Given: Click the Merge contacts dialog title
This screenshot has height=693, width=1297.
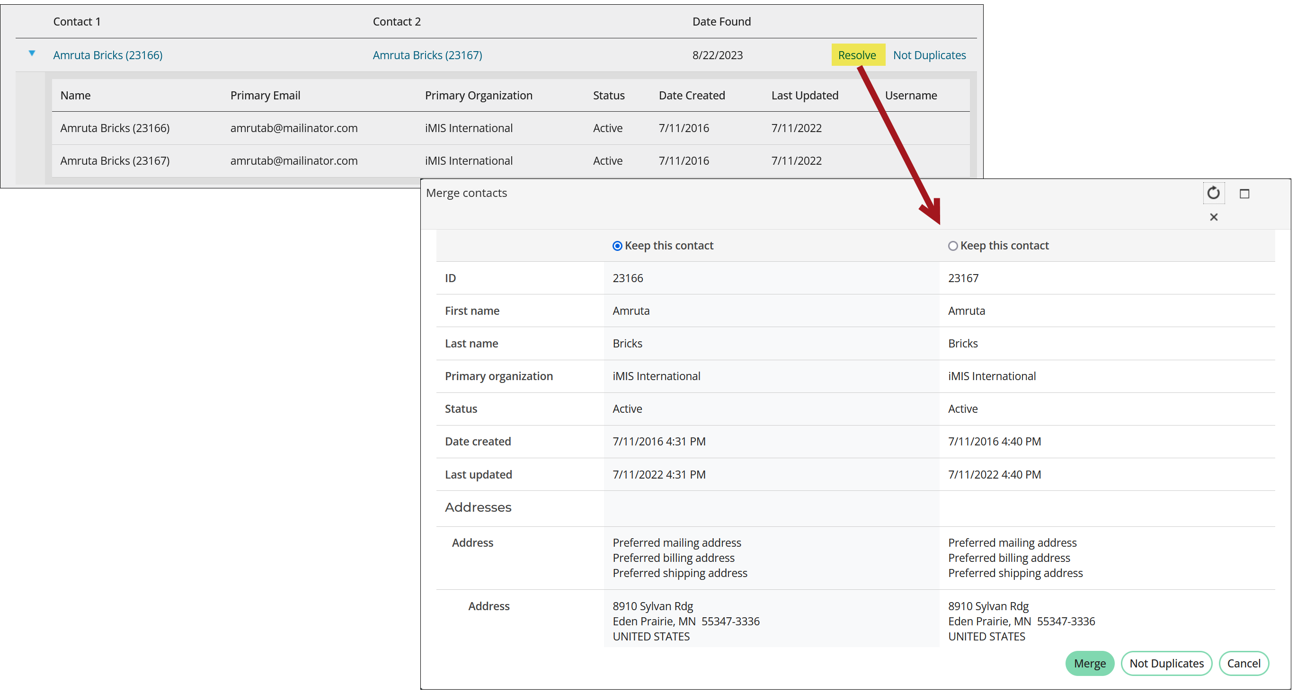Looking at the screenshot, I should point(466,193).
